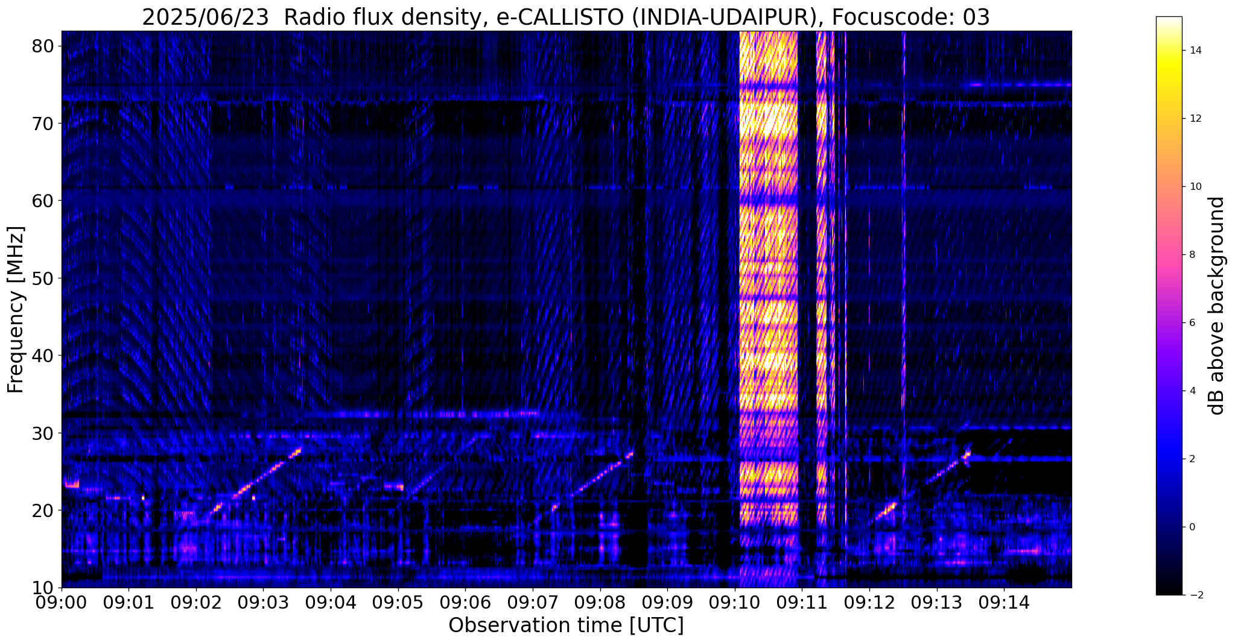The width and height of the screenshot is (1235, 643).
Task: Click the 09:03 time tick label
Action: (264, 602)
